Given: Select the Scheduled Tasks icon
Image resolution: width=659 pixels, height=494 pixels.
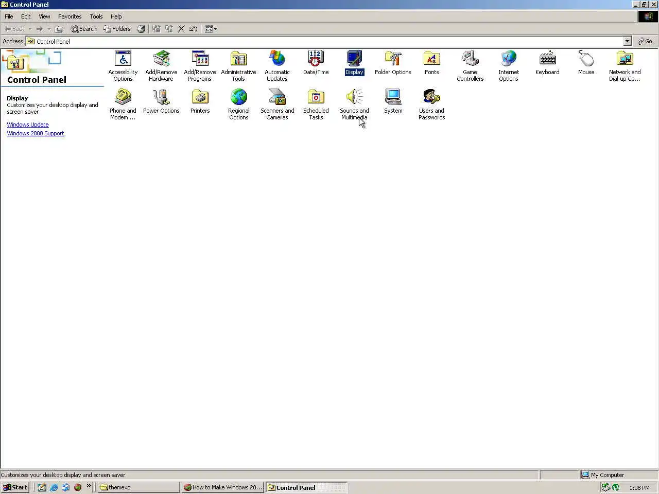Looking at the screenshot, I should [x=316, y=104].
